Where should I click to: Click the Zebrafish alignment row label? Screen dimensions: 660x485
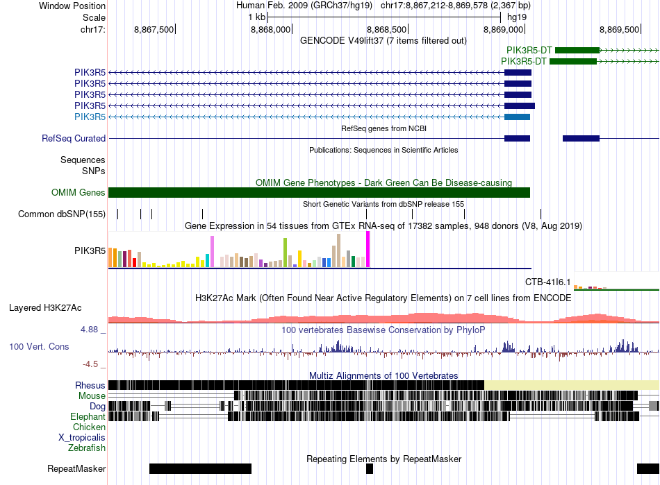tap(87, 448)
